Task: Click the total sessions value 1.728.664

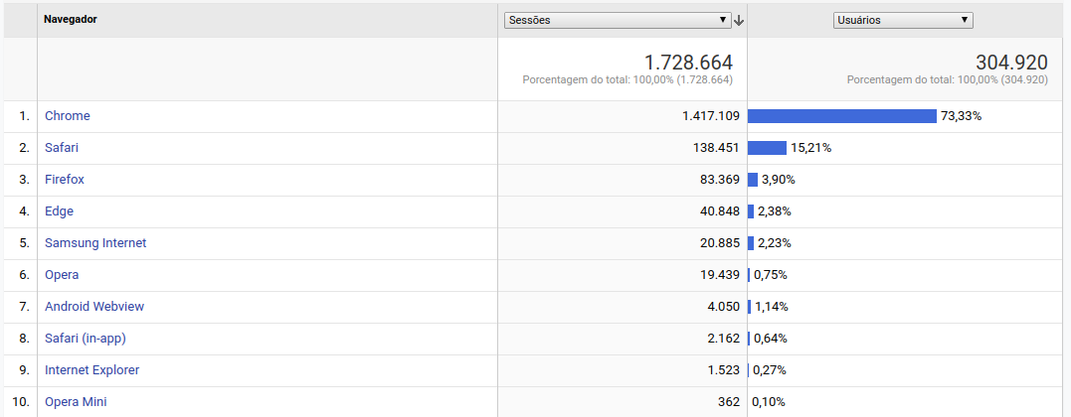Action: (688, 63)
